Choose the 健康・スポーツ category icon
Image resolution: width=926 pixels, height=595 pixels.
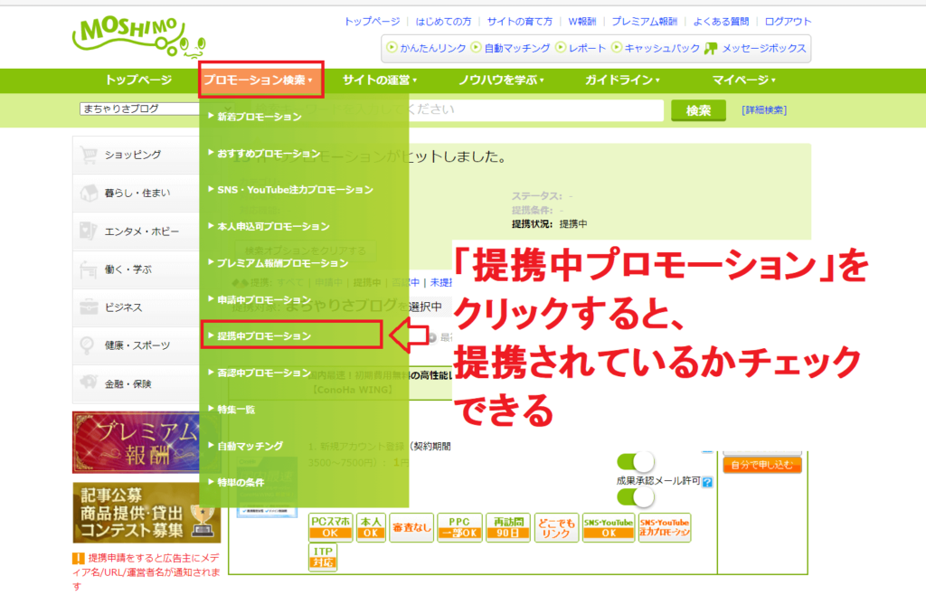coord(89,345)
